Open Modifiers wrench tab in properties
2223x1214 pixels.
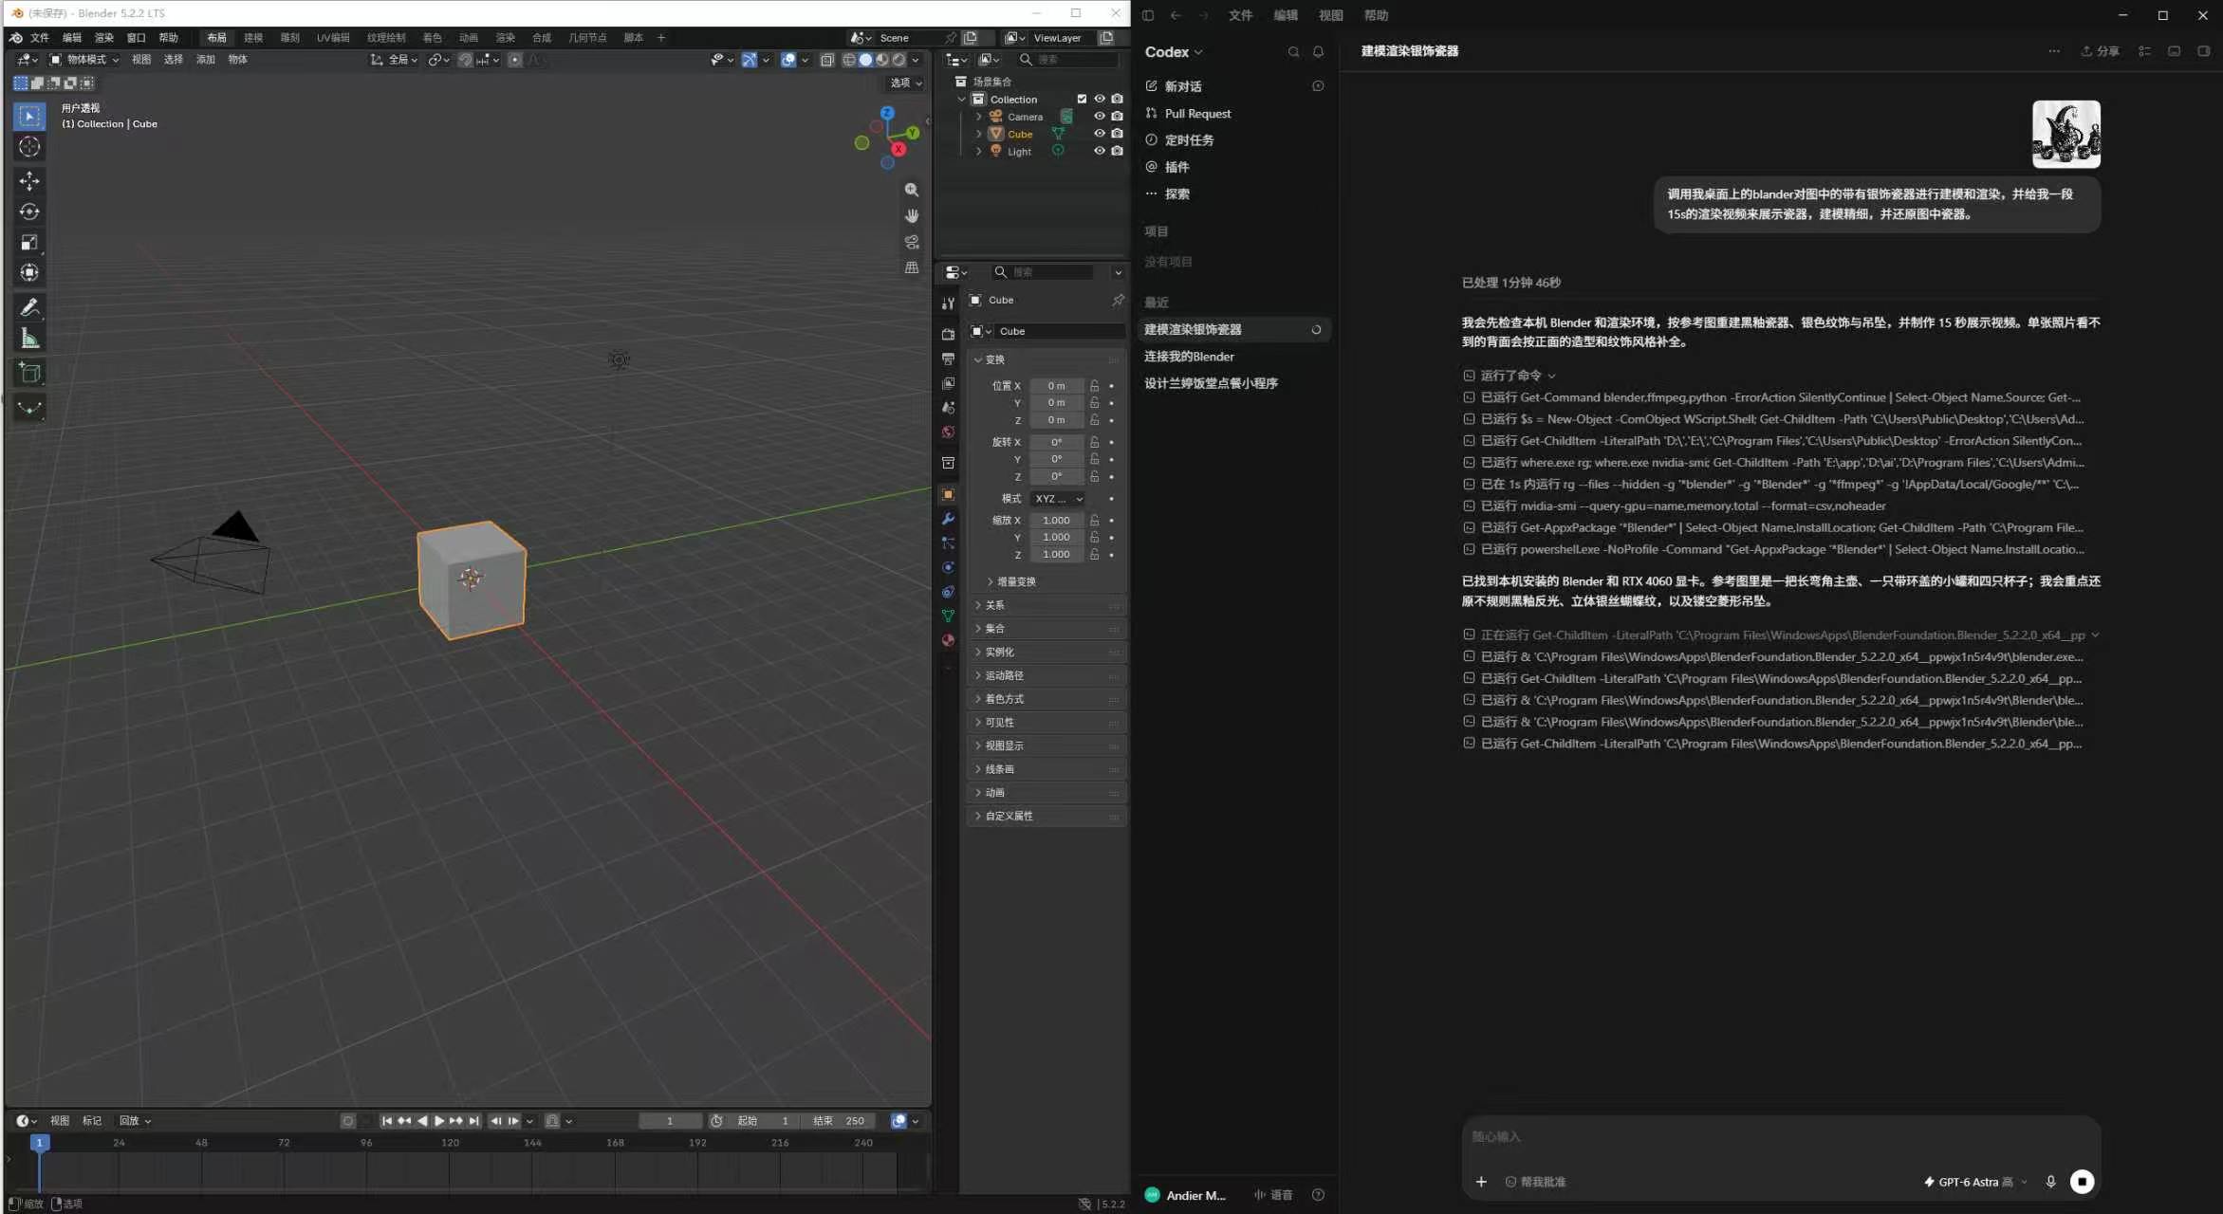947,519
